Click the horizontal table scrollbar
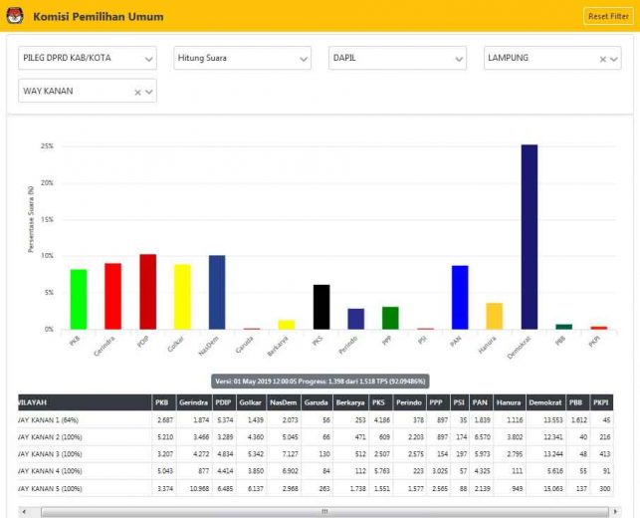Screen dimensions: 640x518 pyautogui.click(x=320, y=511)
